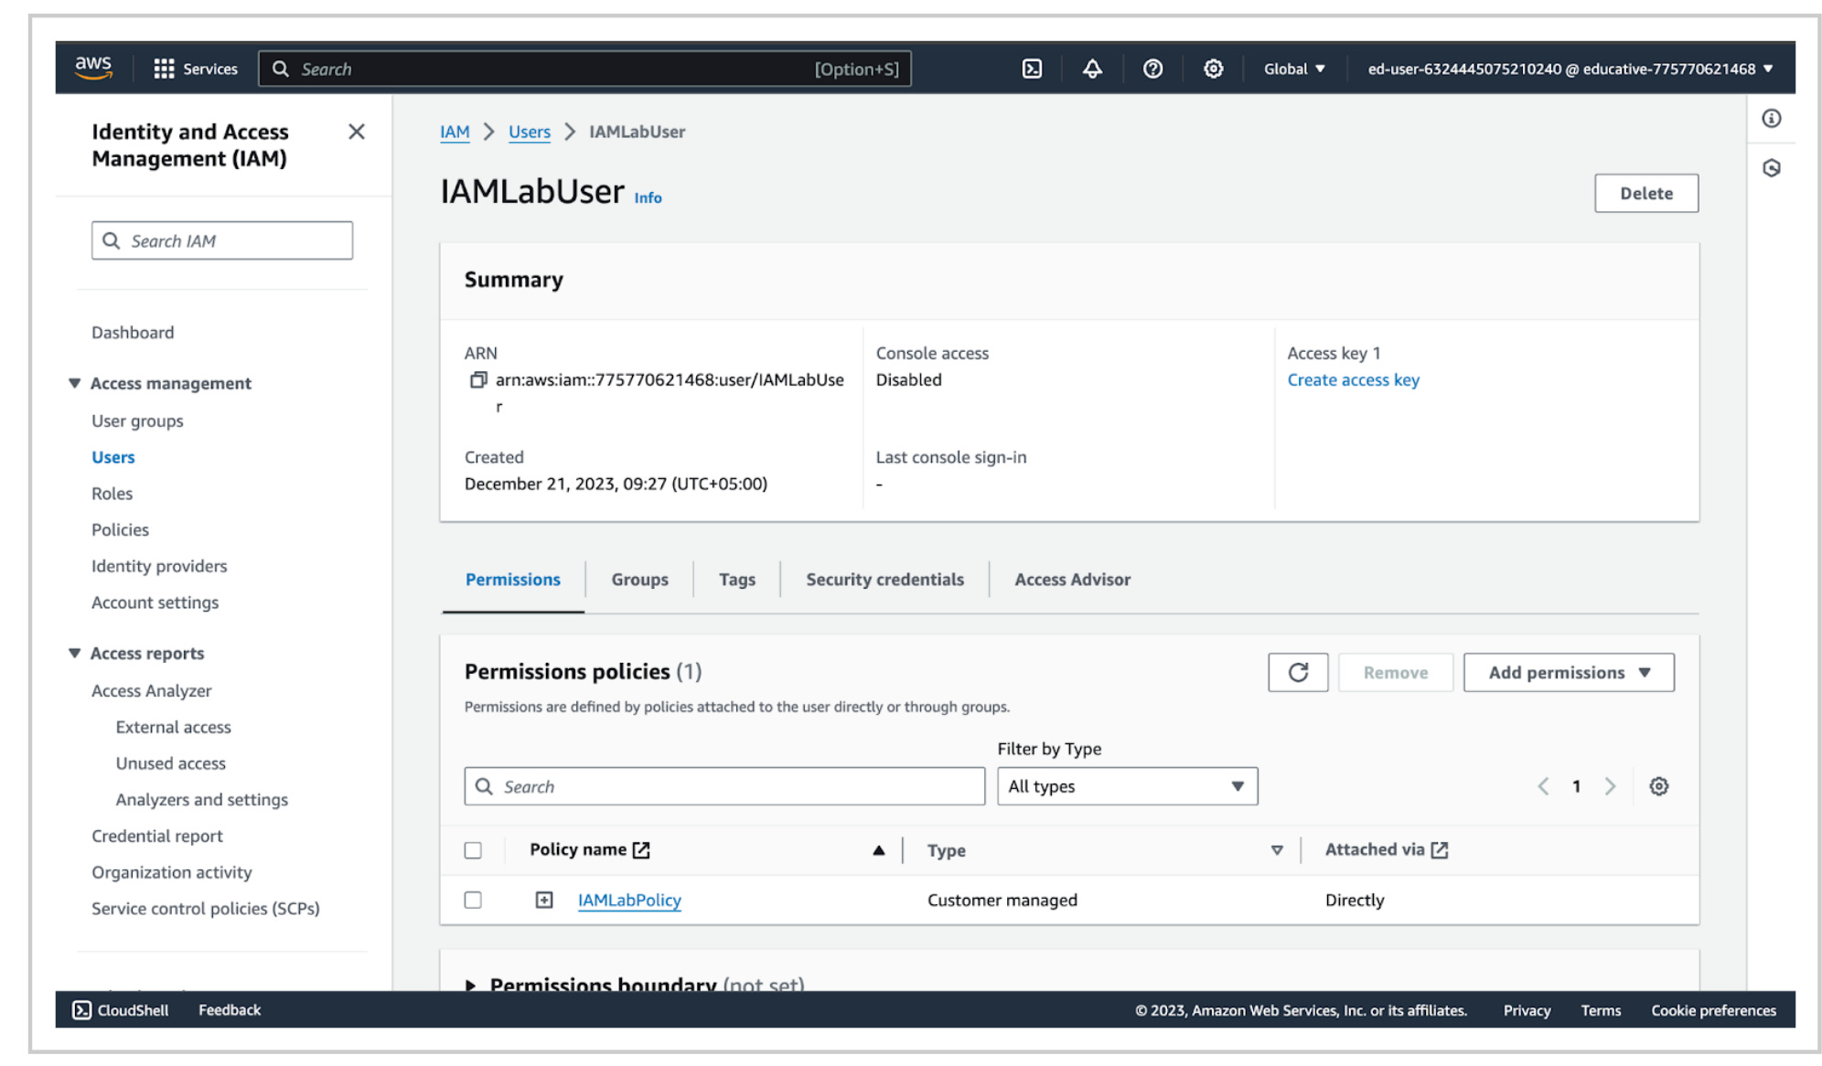Open the notifications bell icon

1092,69
